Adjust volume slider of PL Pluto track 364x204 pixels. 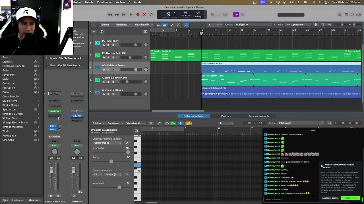tap(132, 45)
